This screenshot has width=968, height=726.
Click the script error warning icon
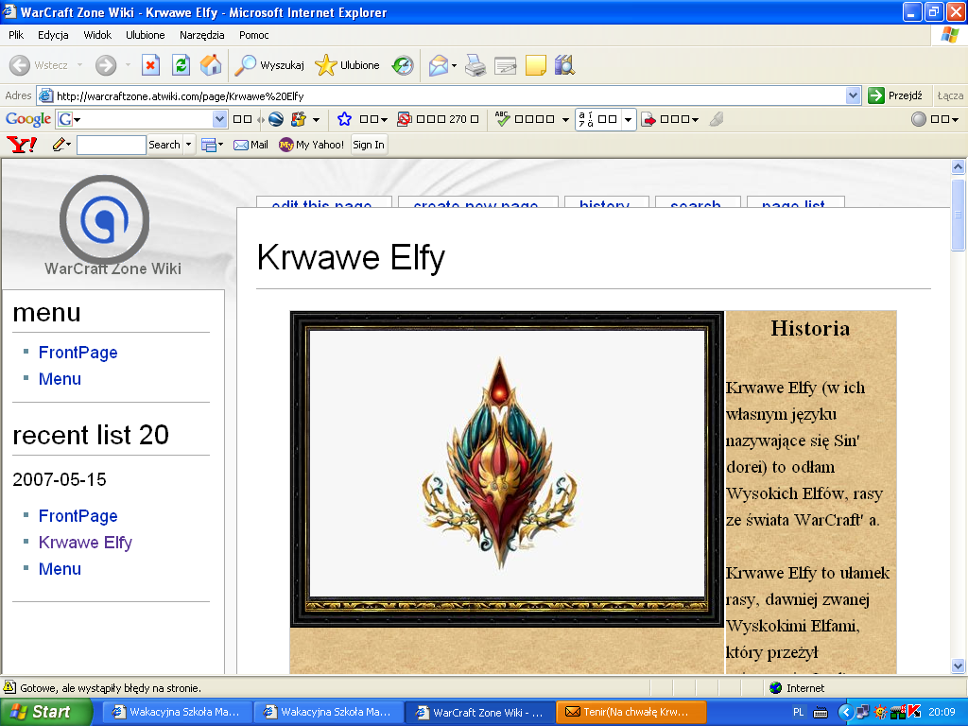point(9,687)
